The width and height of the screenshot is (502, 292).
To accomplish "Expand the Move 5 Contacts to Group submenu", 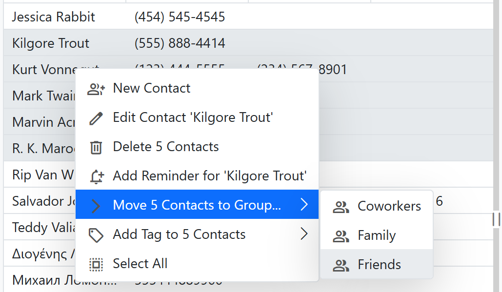I will 196,205.
